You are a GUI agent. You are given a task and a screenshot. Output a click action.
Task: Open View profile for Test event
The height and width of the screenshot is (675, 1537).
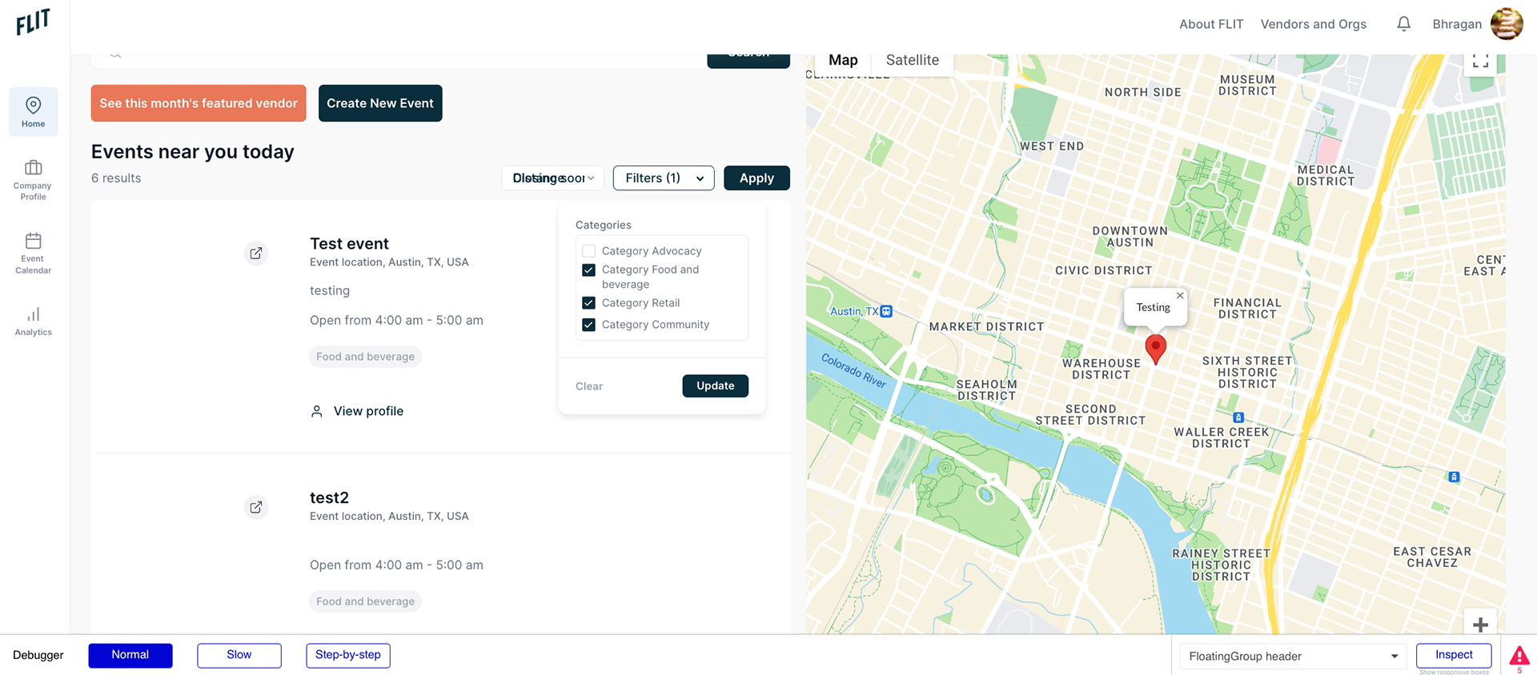[x=368, y=411]
